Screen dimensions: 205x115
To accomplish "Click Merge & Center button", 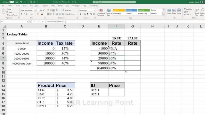I will pos(69,14).
